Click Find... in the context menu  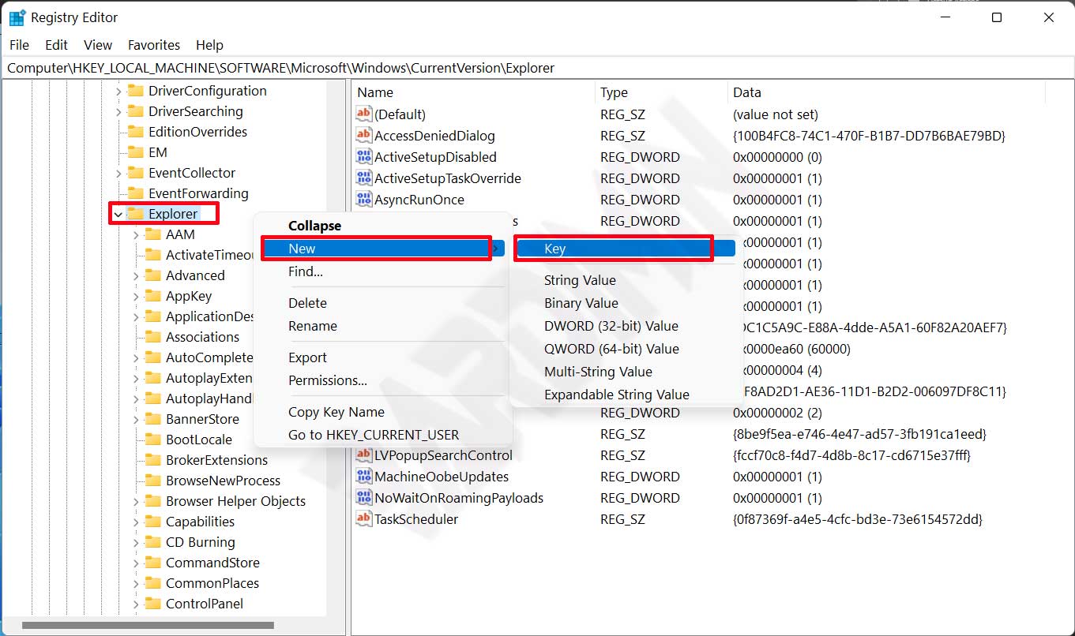[306, 271]
